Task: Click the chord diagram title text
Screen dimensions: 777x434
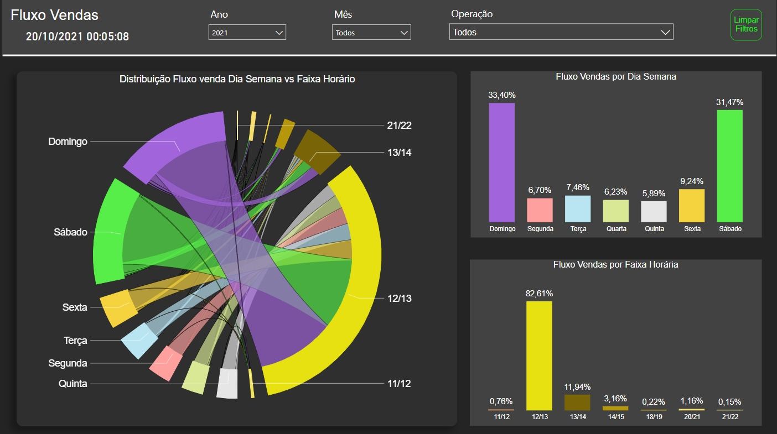Action: pyautogui.click(x=237, y=79)
